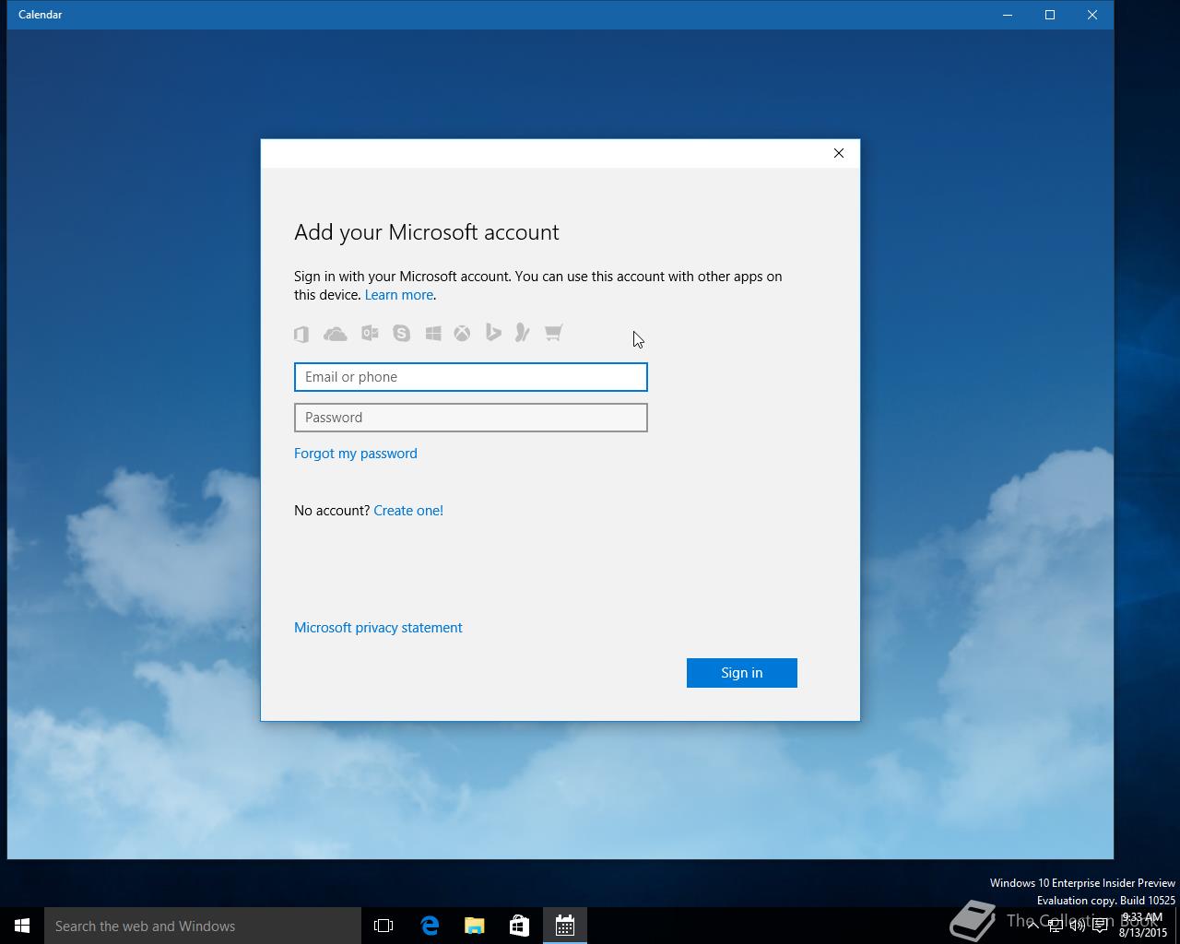Open Microsoft privacy statement

click(378, 628)
